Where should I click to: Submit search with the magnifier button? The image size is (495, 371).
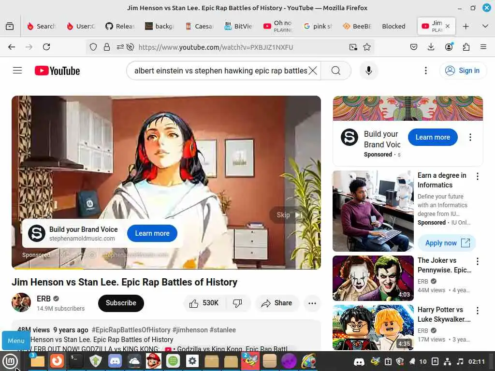(x=336, y=71)
